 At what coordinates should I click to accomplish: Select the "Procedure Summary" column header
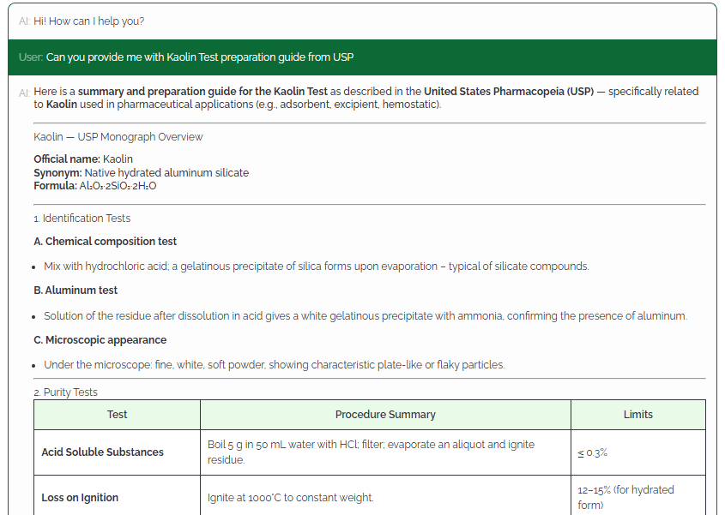coord(385,414)
